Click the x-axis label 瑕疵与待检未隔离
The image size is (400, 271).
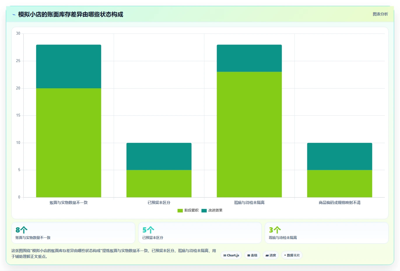click(249, 203)
